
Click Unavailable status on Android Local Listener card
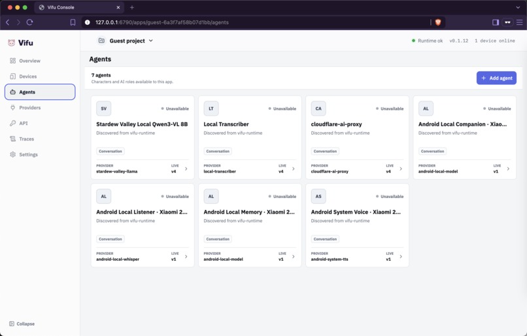point(175,196)
